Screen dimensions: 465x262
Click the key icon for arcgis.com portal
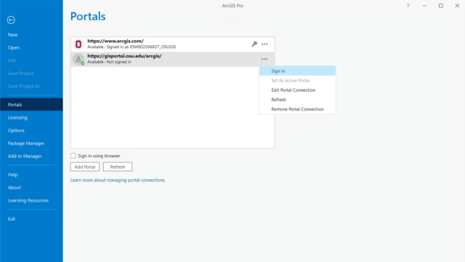[254, 44]
